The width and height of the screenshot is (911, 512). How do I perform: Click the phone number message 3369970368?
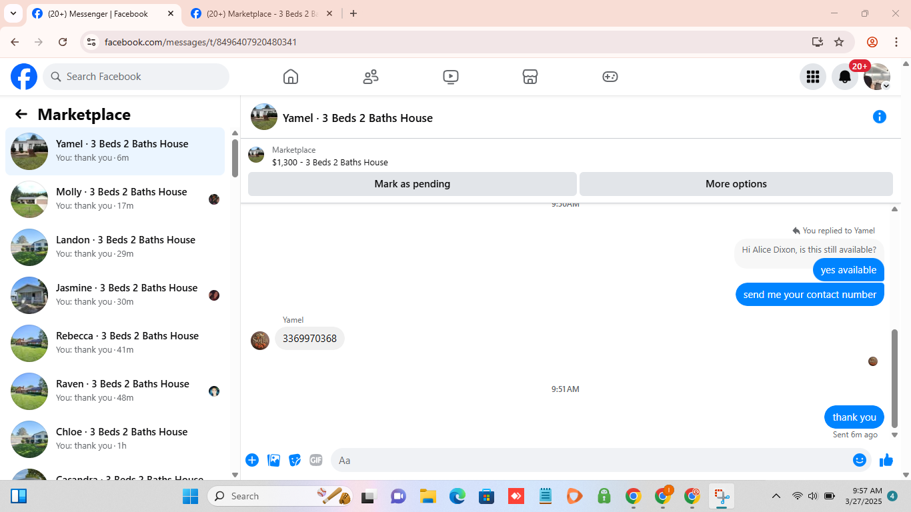309,339
